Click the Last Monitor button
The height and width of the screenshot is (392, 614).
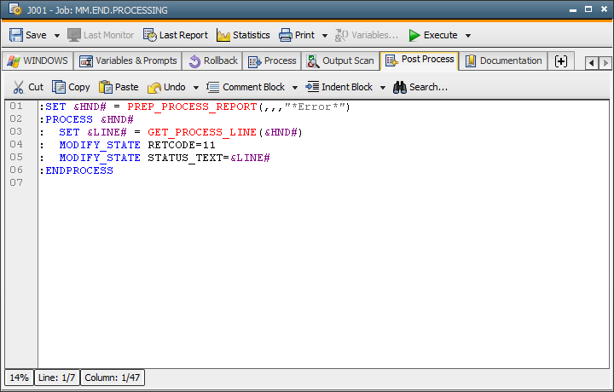pyautogui.click(x=101, y=35)
